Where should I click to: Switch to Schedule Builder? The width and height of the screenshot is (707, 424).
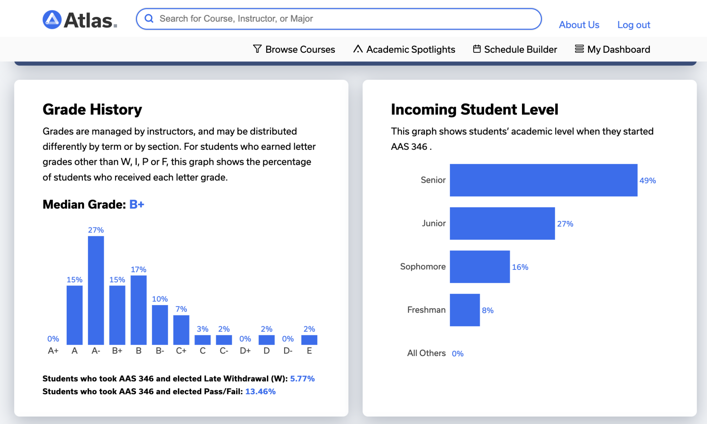point(520,49)
